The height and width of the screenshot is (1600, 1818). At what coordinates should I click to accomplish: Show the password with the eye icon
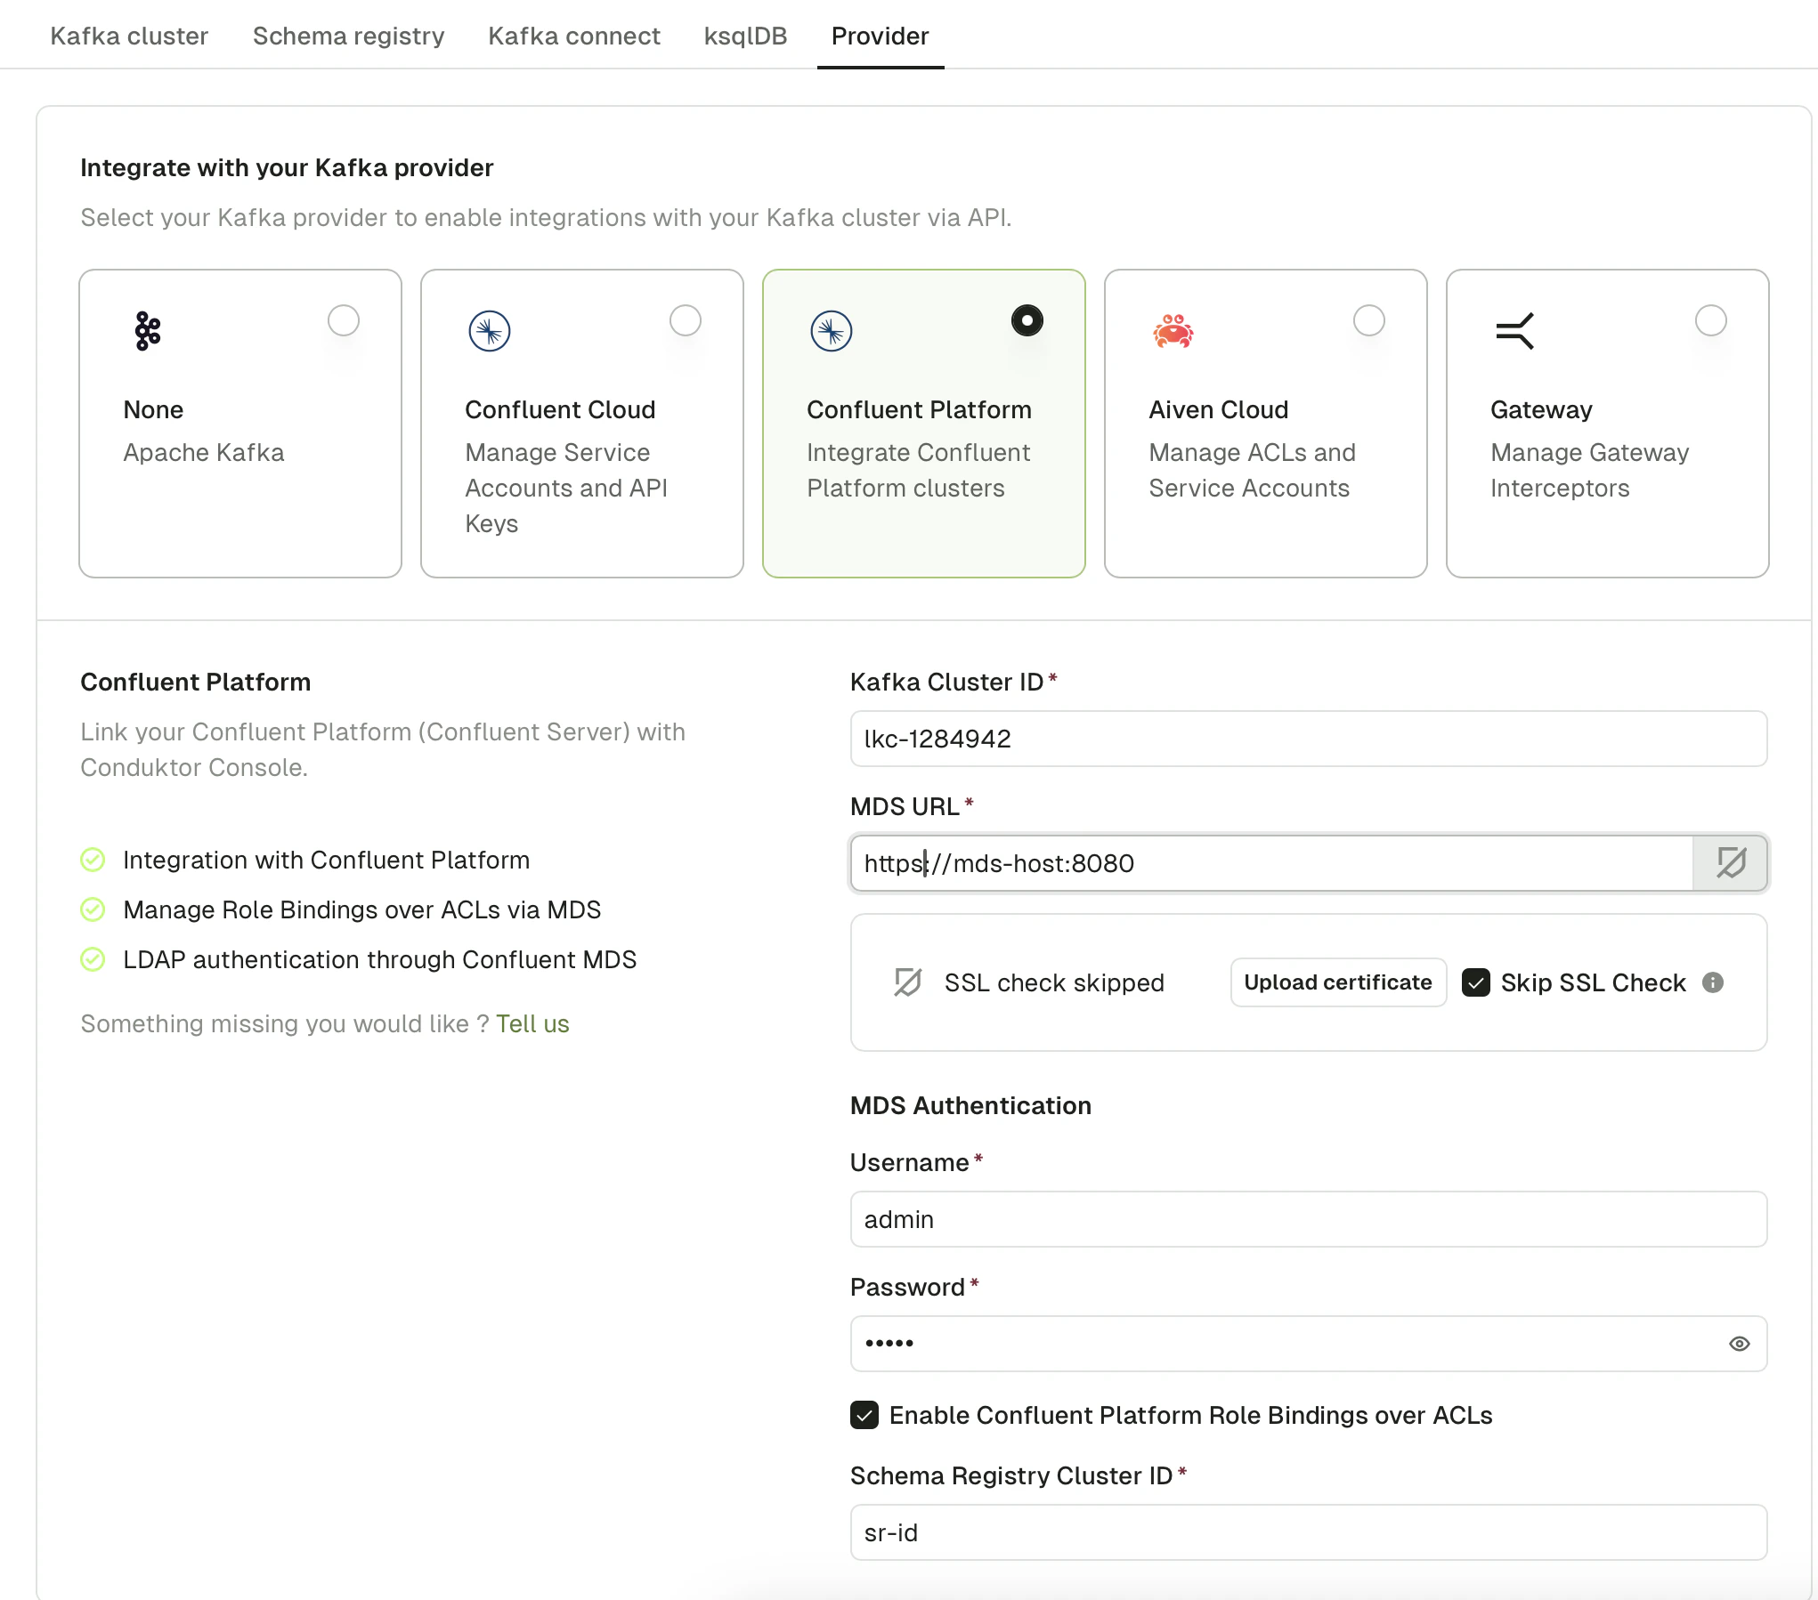[x=1740, y=1344]
